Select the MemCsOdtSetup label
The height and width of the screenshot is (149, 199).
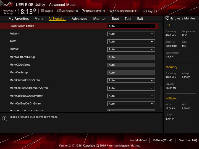point(20,65)
